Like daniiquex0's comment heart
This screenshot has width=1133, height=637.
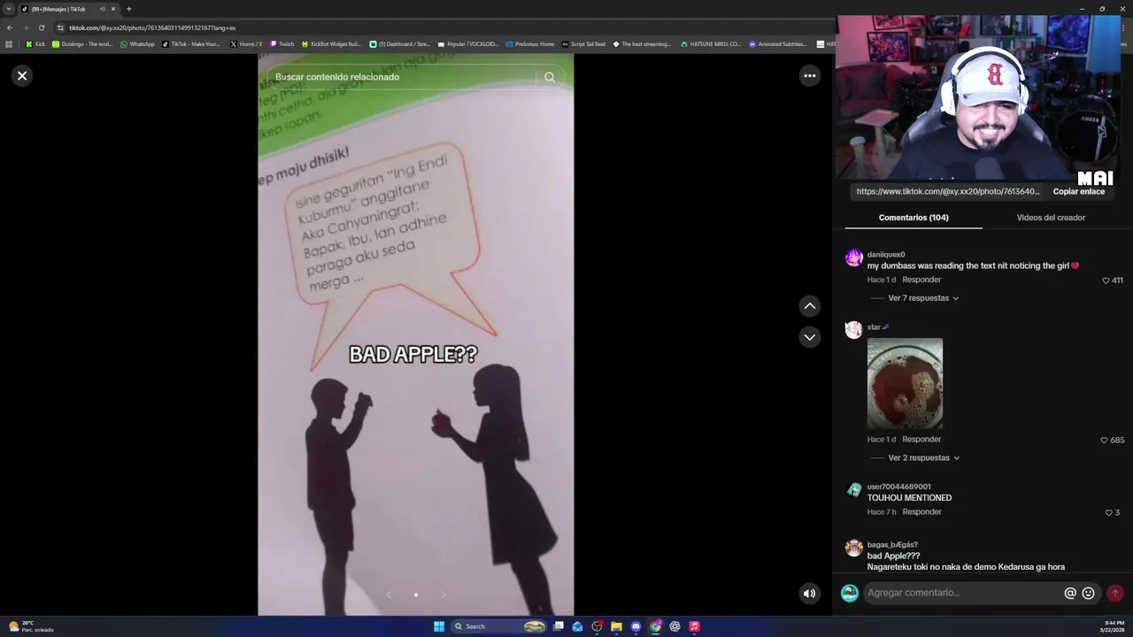point(1106,280)
